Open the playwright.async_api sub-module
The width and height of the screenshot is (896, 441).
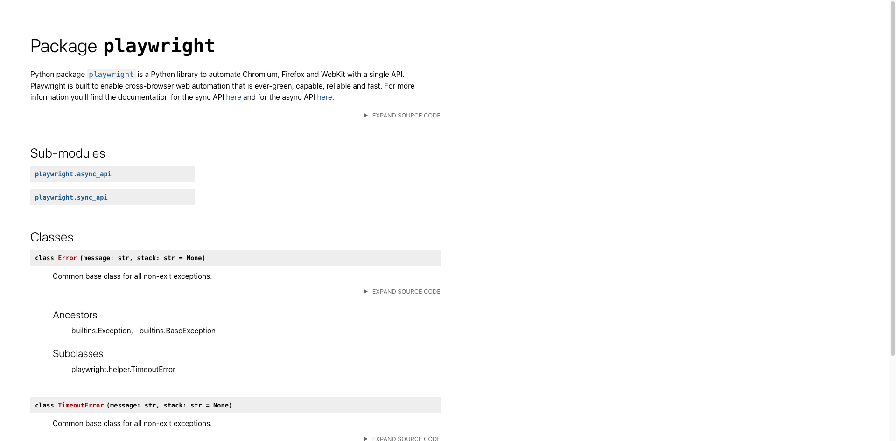[x=73, y=174]
